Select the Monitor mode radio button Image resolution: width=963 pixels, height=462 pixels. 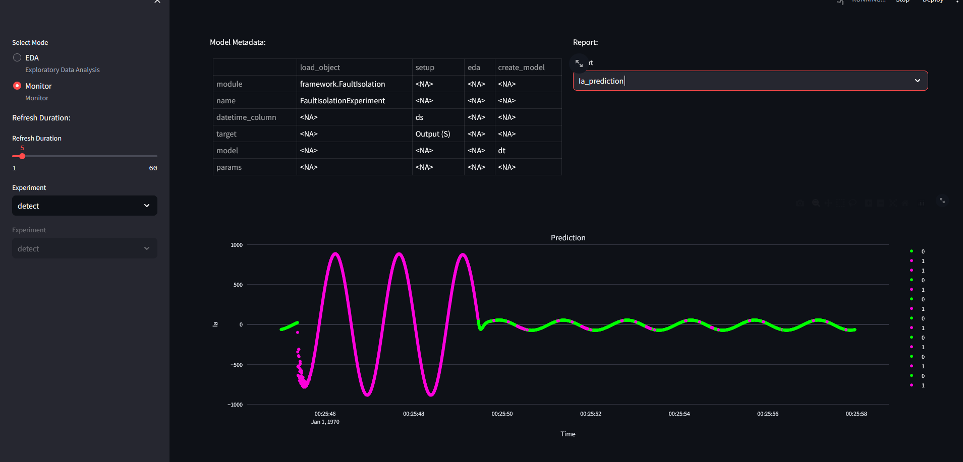[17, 86]
